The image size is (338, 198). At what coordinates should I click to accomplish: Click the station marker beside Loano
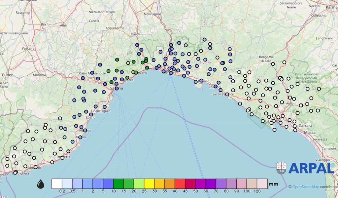point(91,114)
